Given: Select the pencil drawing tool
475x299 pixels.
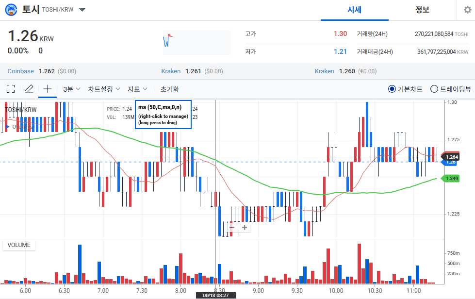Looking at the screenshot, I should [29, 89].
